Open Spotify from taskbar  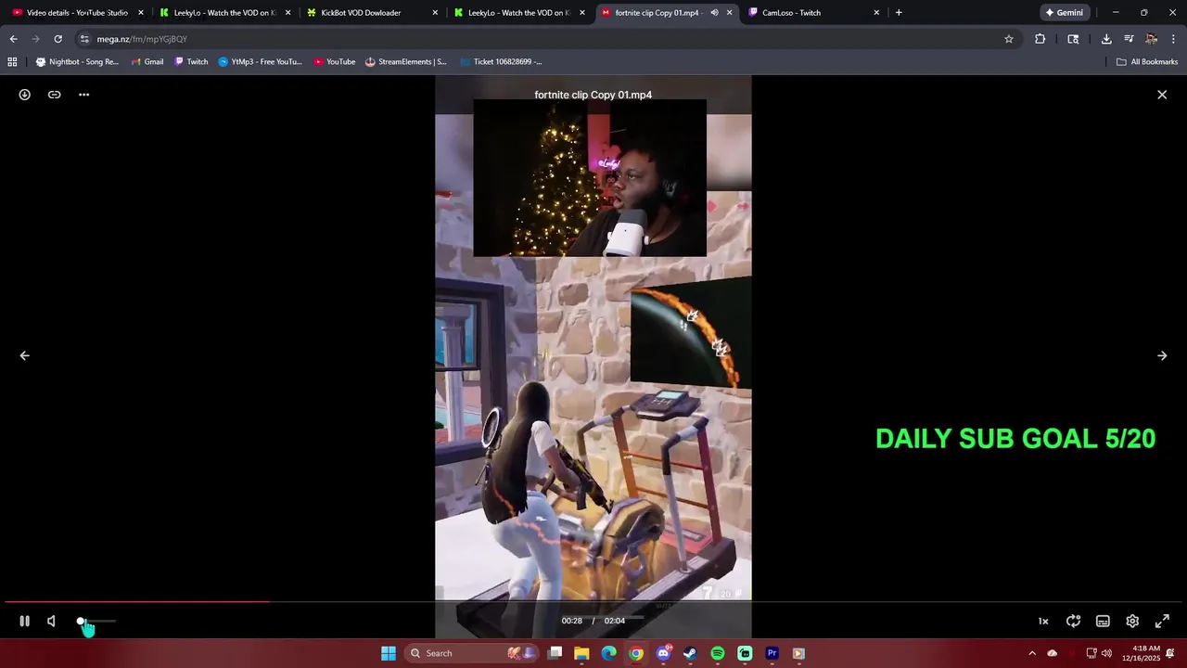(718, 653)
